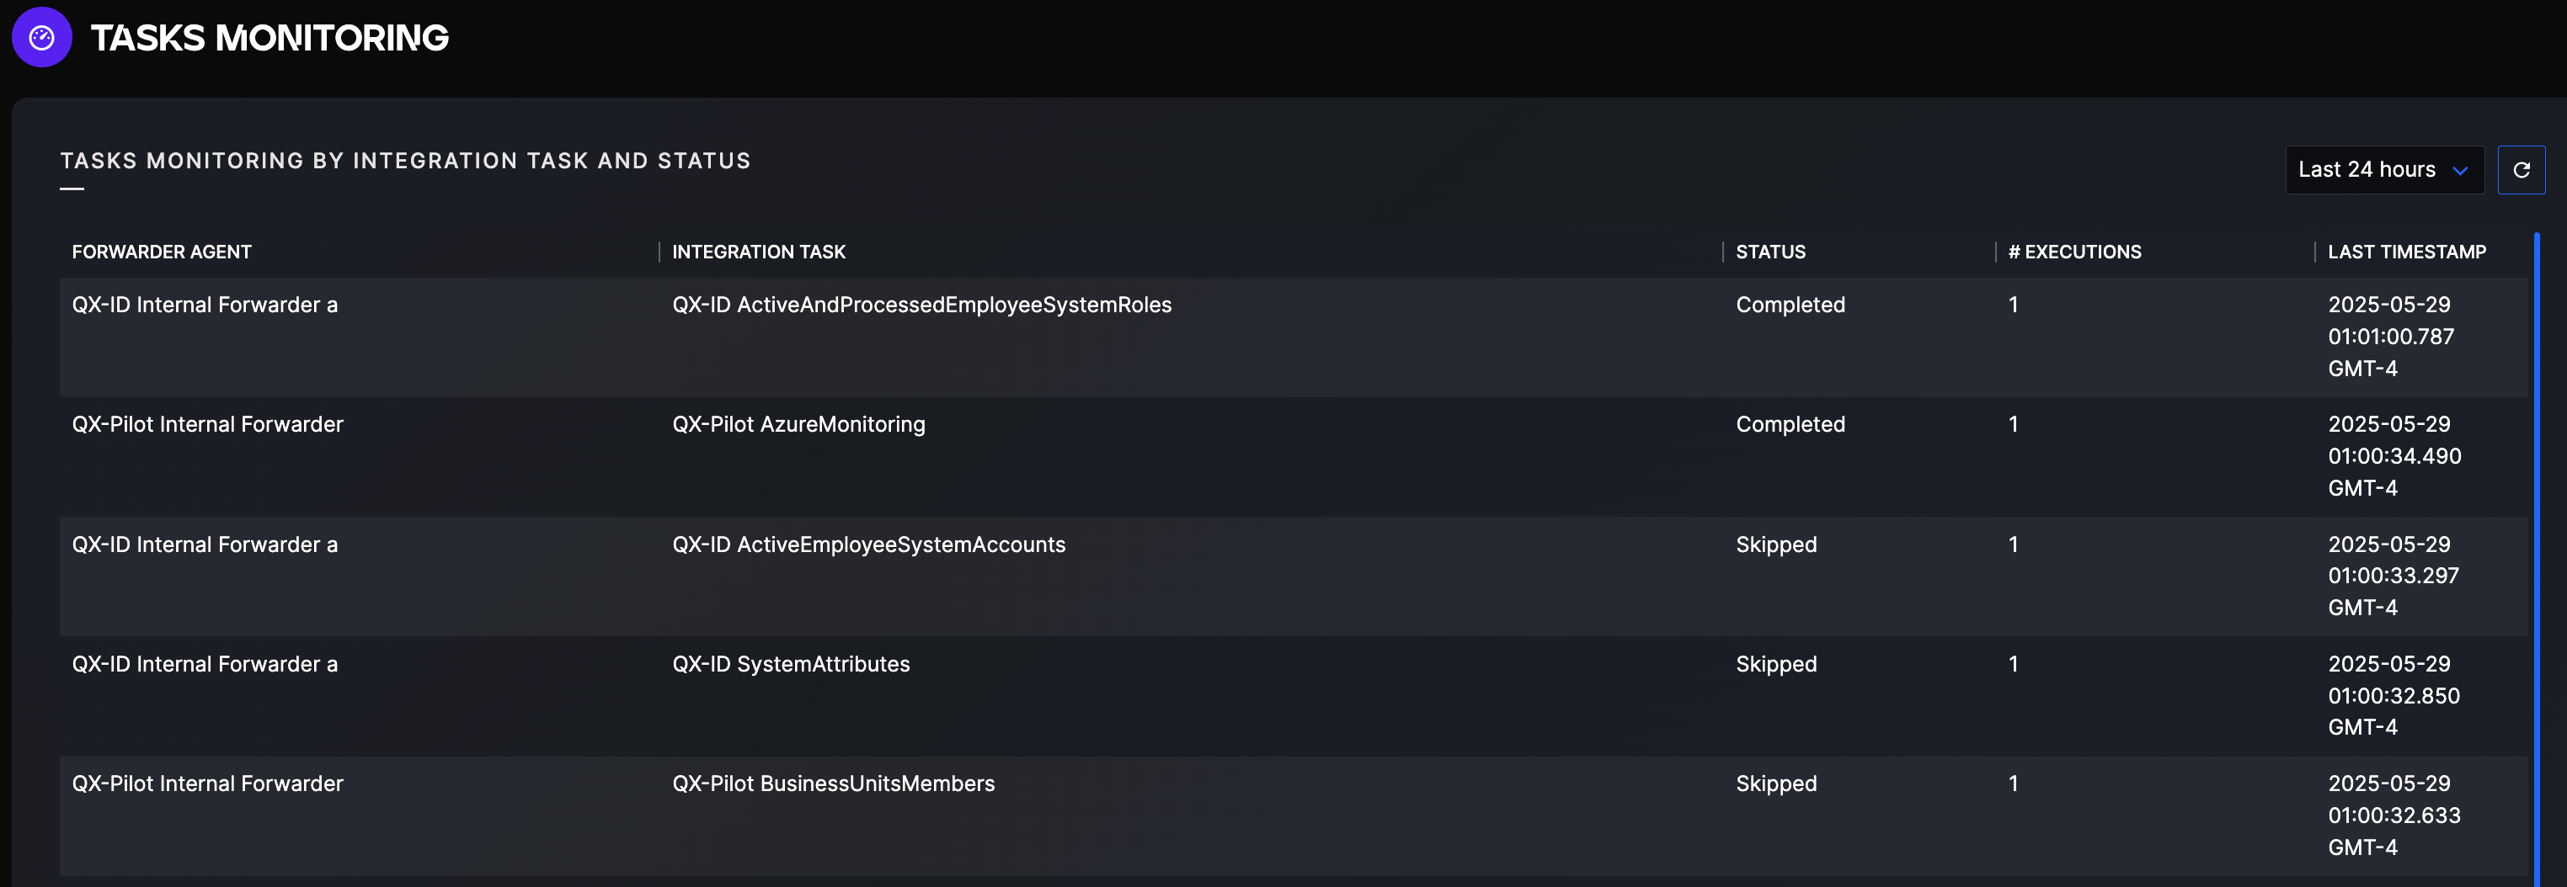Image resolution: width=2567 pixels, height=887 pixels.
Task: Select the QX-ID SystemAttributes task row
Action: (790, 664)
